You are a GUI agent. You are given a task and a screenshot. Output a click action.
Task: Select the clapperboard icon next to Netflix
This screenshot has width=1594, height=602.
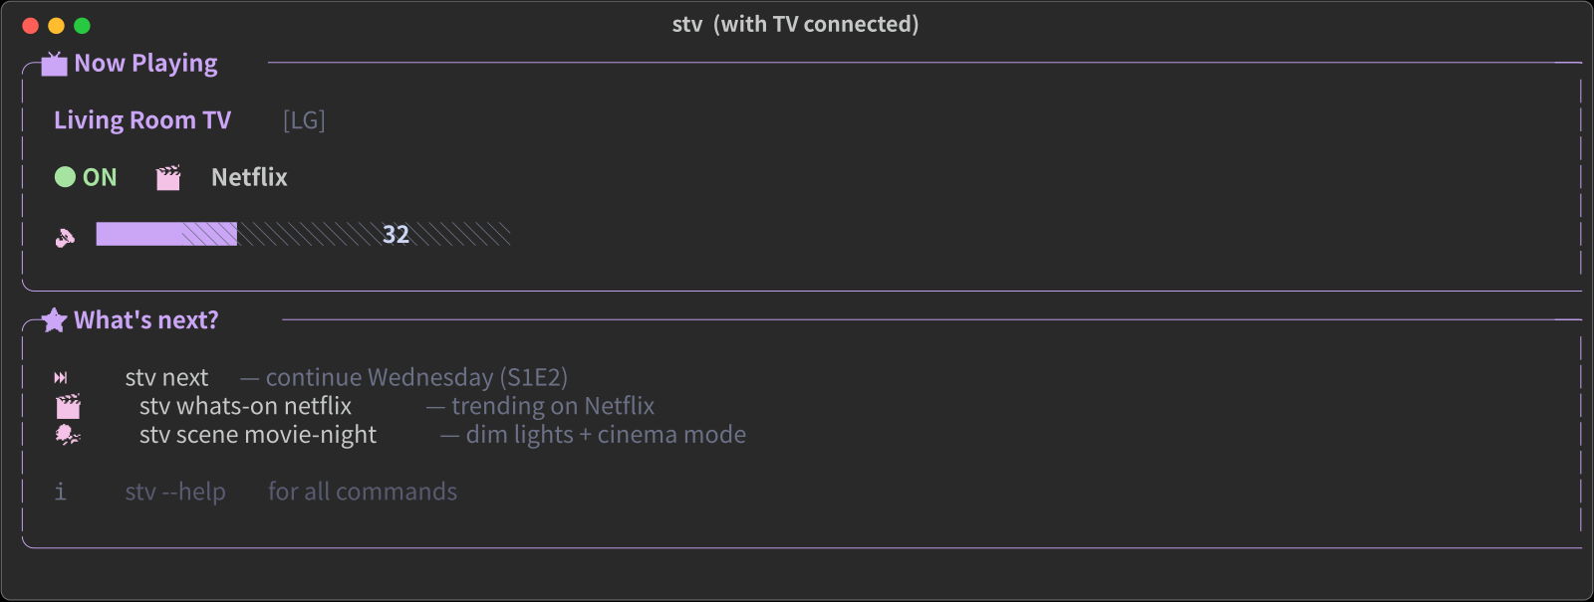[x=167, y=176]
